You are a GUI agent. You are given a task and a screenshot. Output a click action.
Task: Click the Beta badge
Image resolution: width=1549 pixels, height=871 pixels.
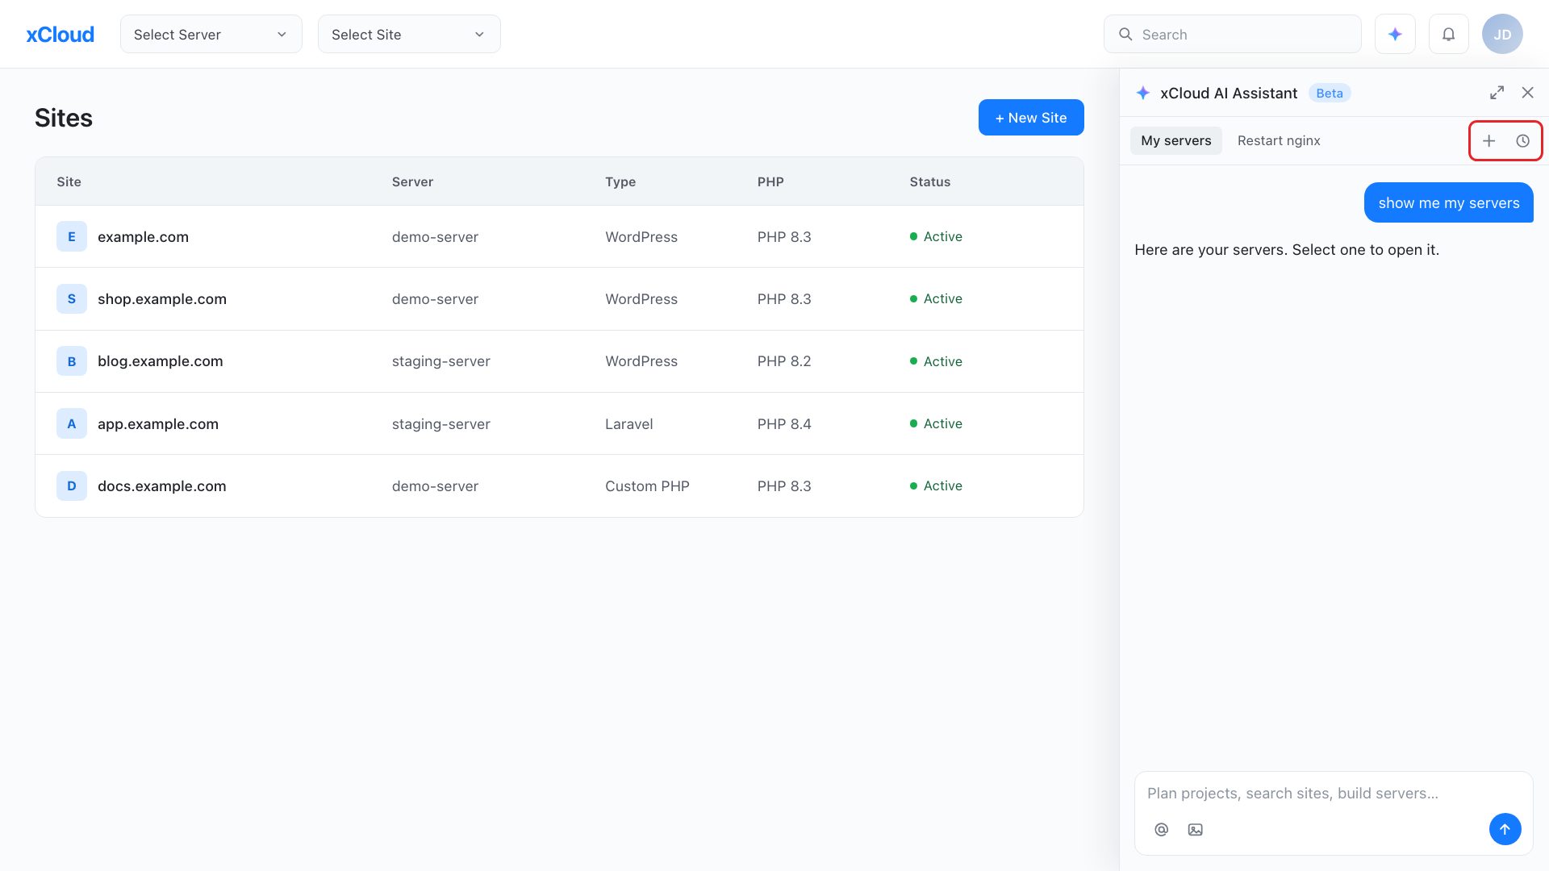point(1330,94)
